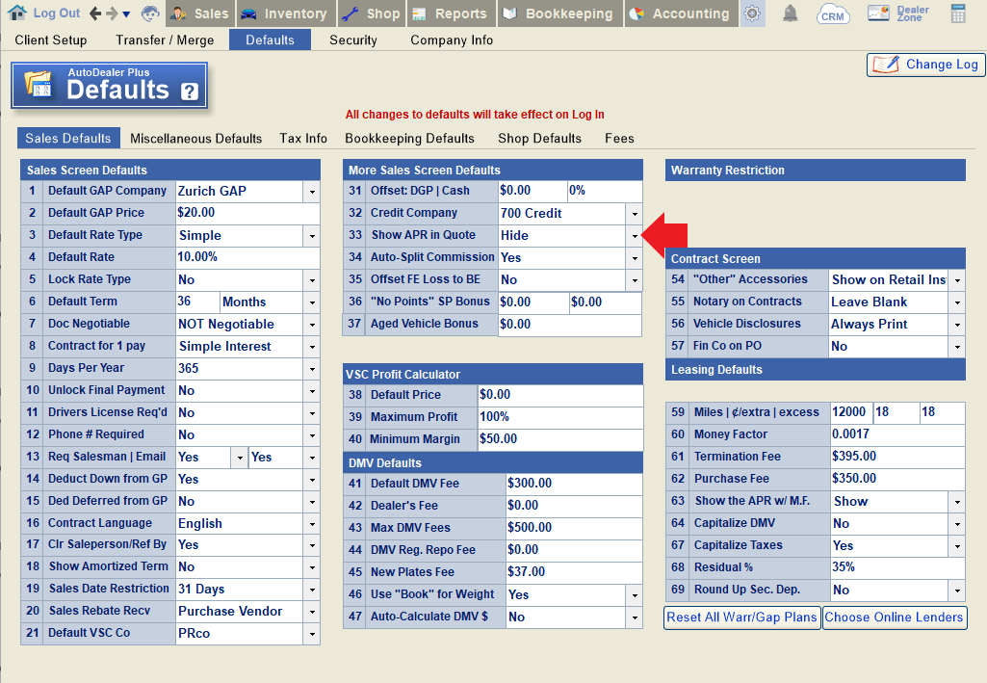Expand Contract for 1 pay dropdown

pyautogui.click(x=312, y=347)
